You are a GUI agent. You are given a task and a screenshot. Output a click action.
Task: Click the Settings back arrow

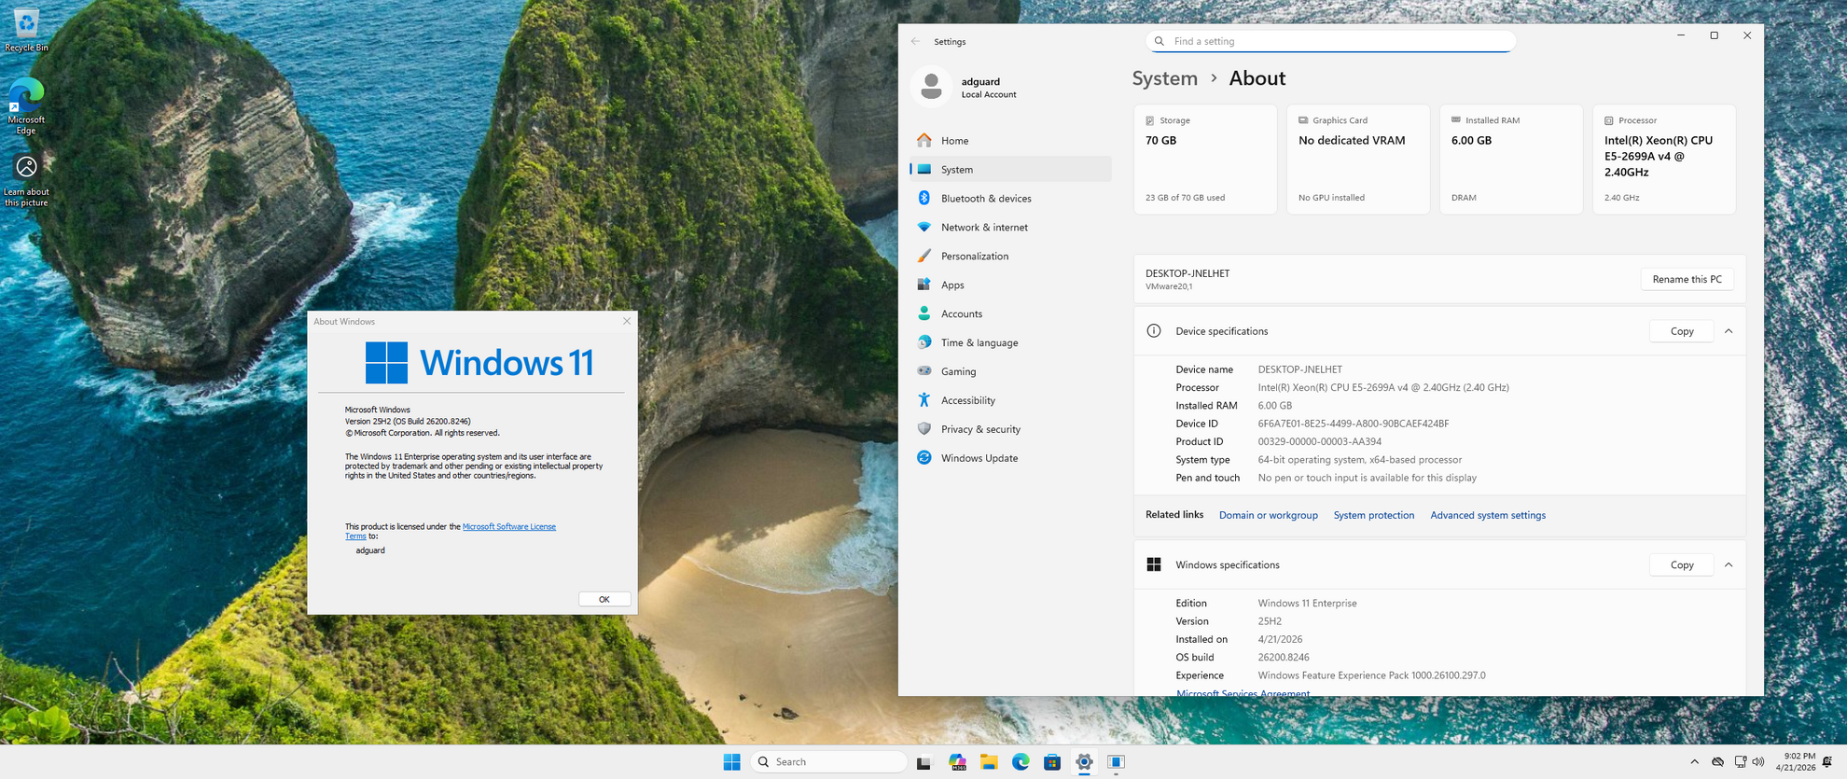[915, 42]
